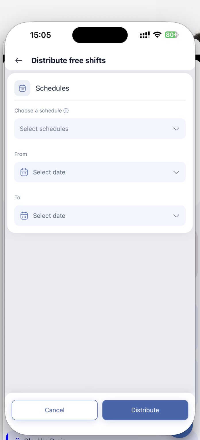The image size is (200, 440).
Task: Tap the cellular signal bars icon
Action: pyautogui.click(x=145, y=35)
